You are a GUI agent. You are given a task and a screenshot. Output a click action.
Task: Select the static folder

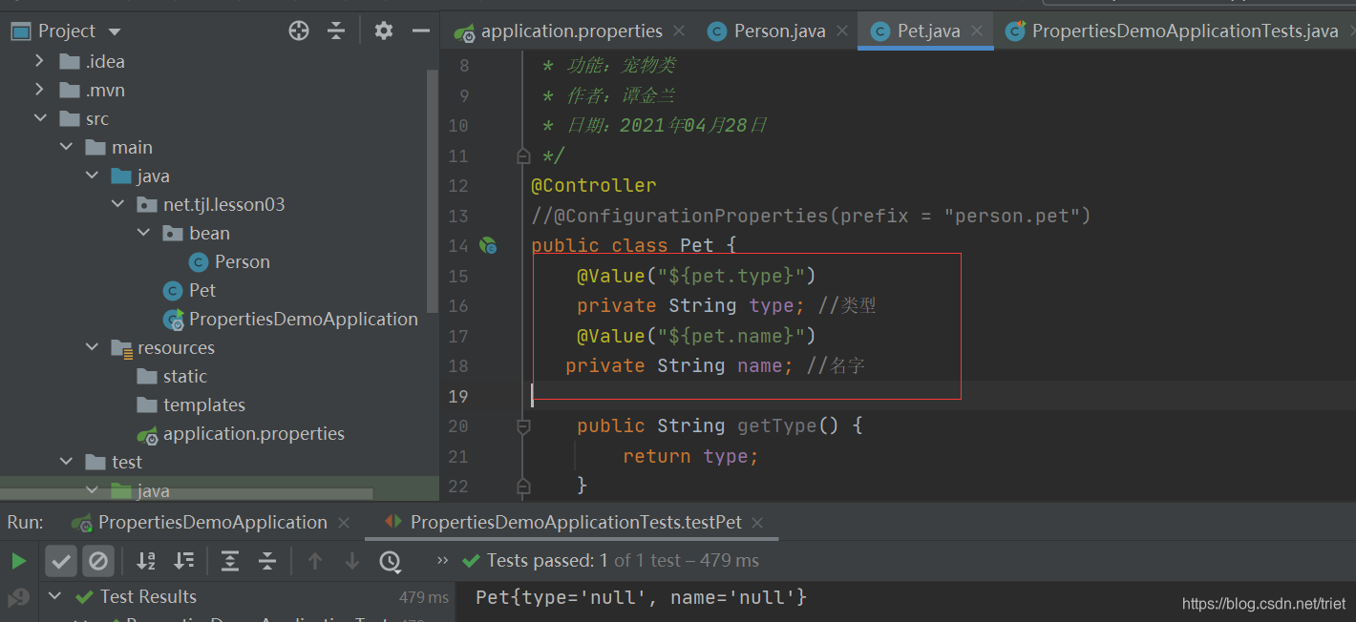point(172,376)
